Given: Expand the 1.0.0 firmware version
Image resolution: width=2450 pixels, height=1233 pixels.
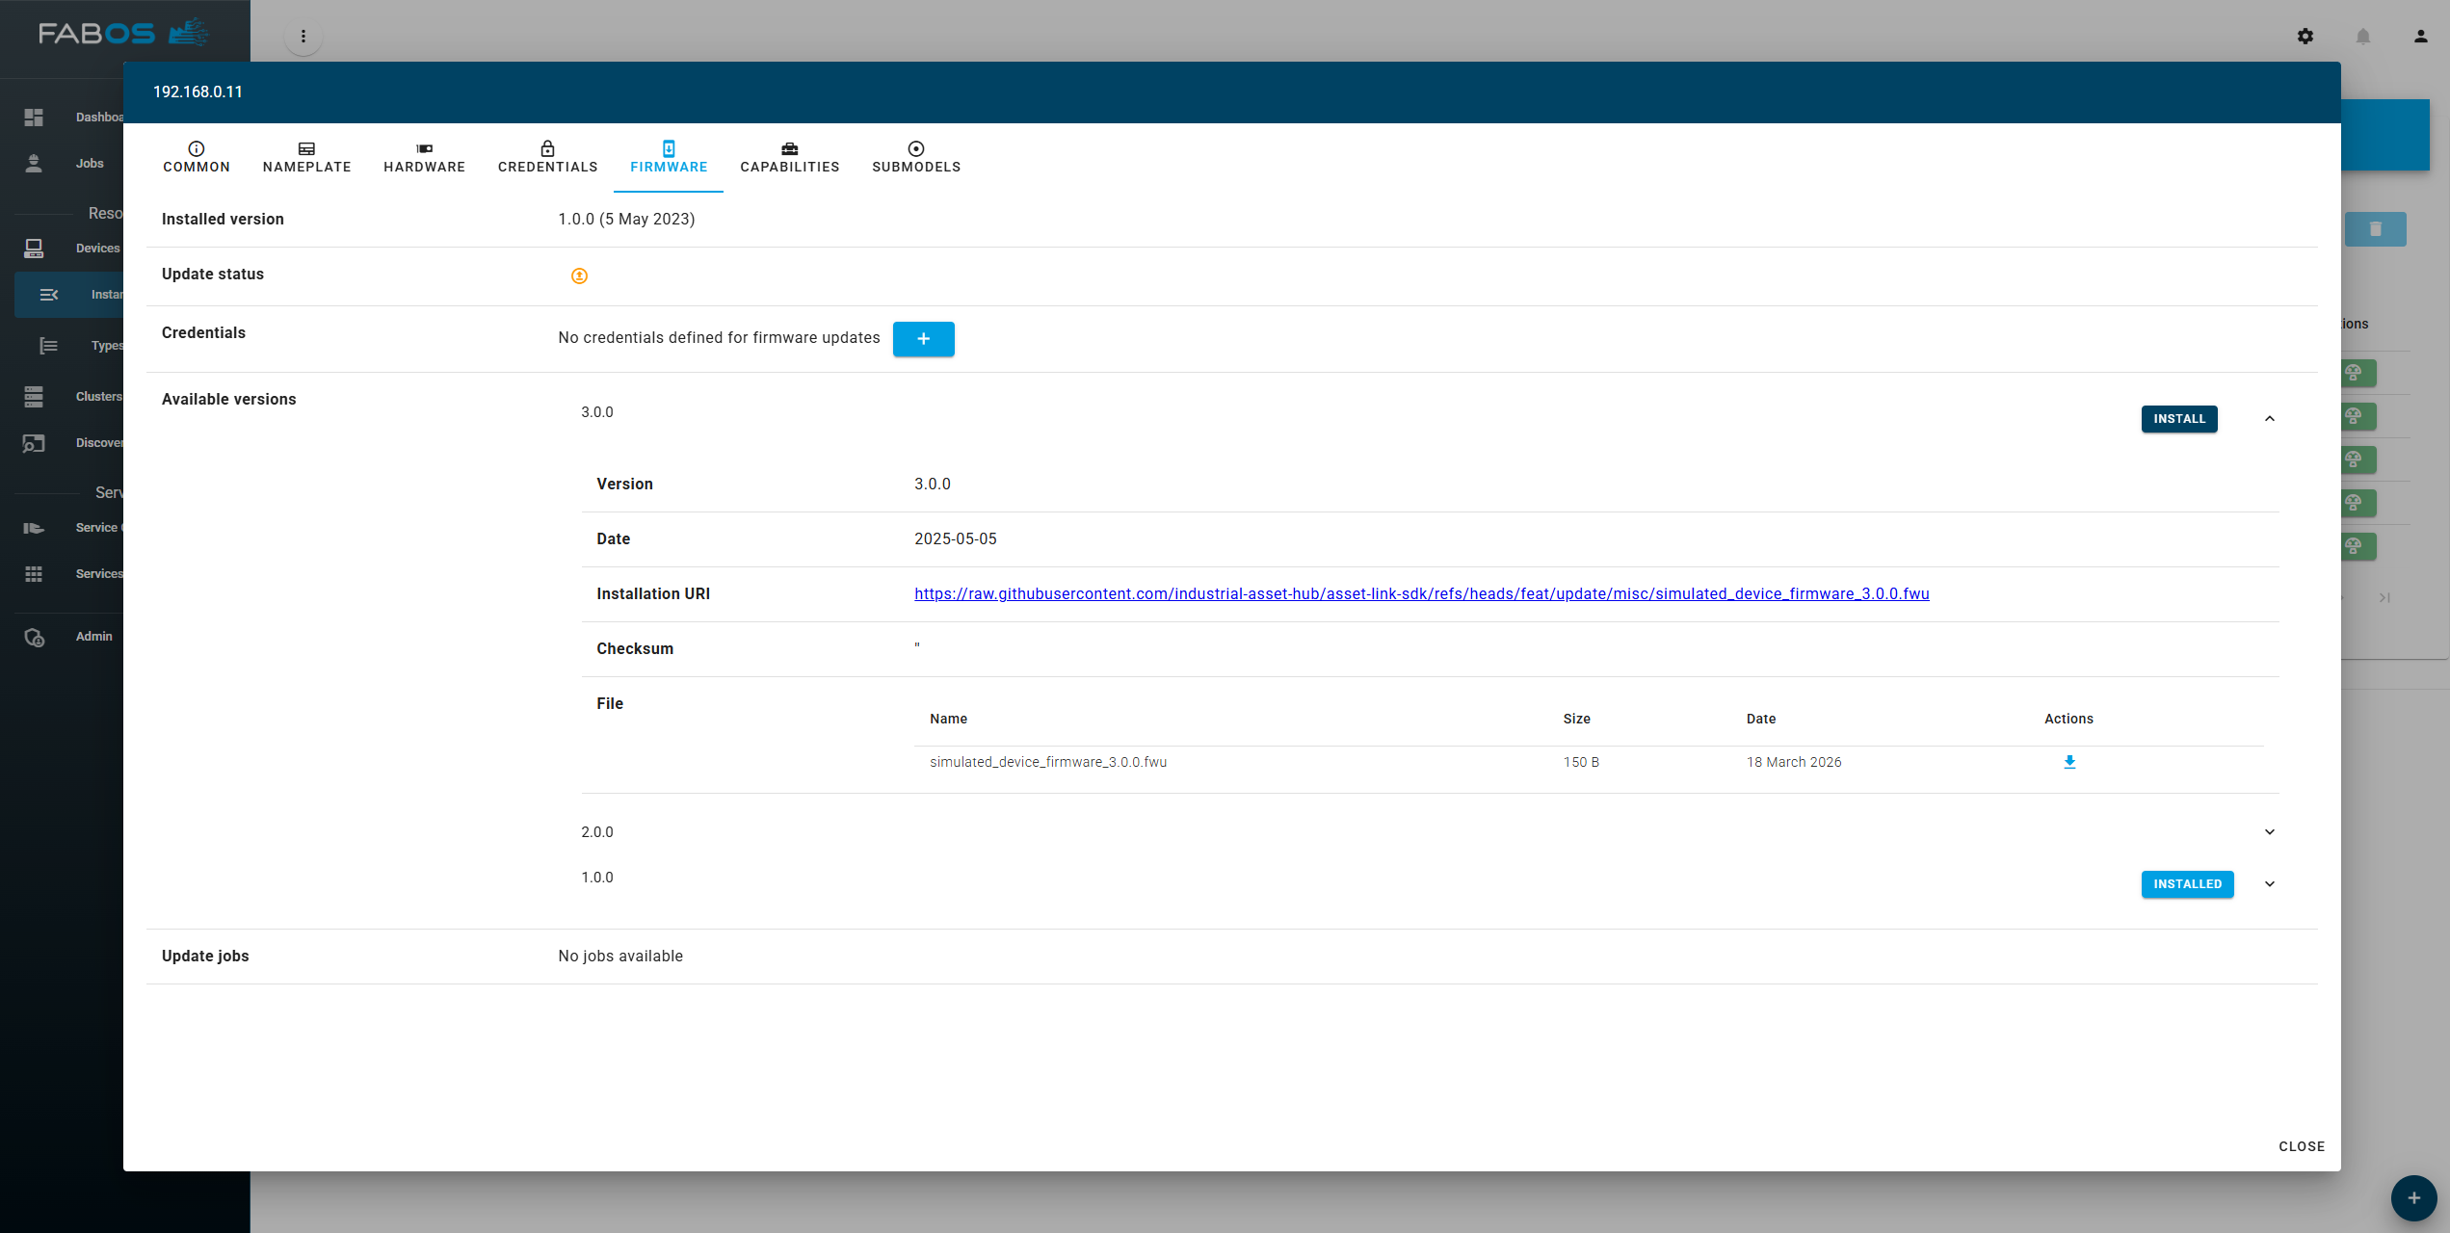Looking at the screenshot, I should 2270,883.
